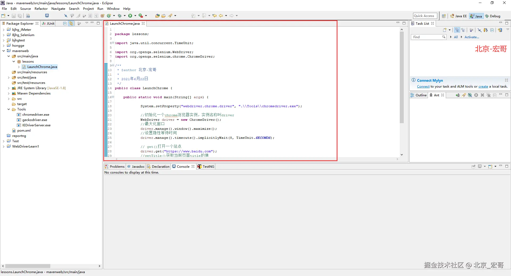Collapse all in Package Explorer

click(65, 23)
